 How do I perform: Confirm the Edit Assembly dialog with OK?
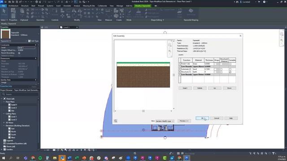pos(202,118)
